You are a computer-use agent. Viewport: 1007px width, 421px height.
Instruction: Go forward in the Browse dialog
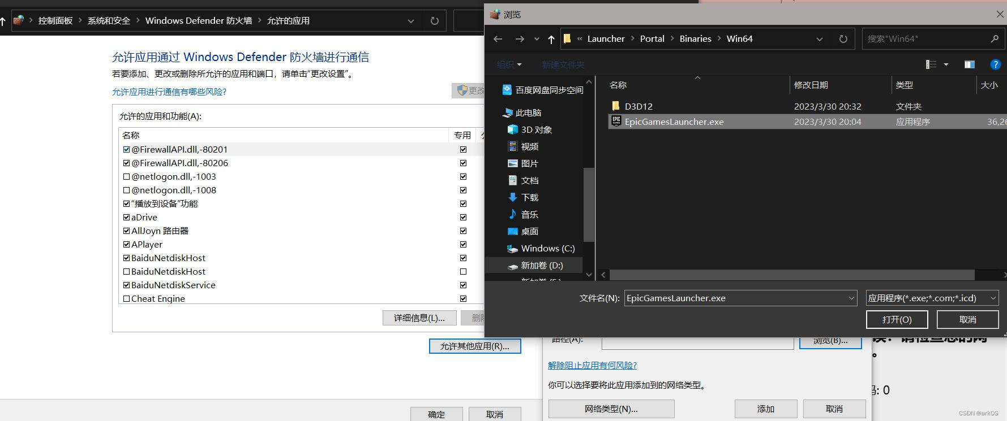coord(519,39)
